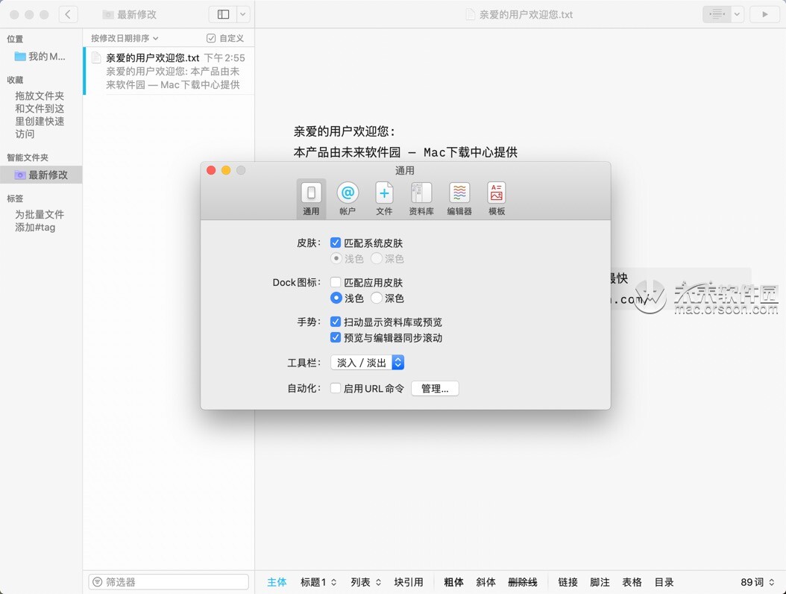Open the 淡入/淡出 toolbar dropdown
This screenshot has height=594, width=786.
[368, 363]
